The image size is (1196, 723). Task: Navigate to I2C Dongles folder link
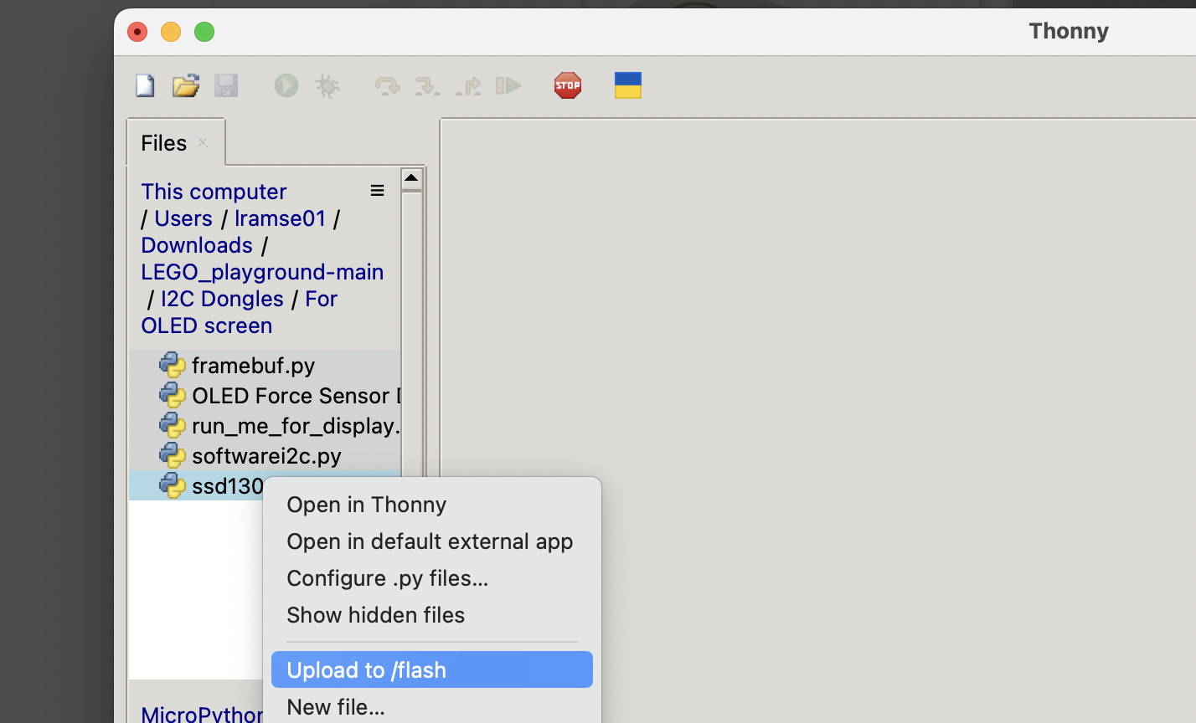pos(222,299)
